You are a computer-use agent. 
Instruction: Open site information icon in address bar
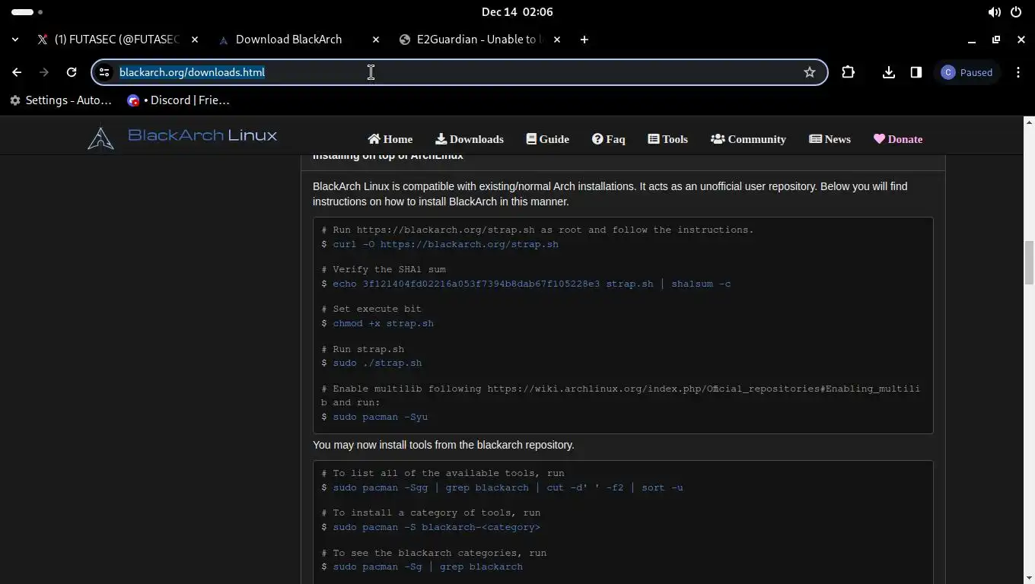104,72
